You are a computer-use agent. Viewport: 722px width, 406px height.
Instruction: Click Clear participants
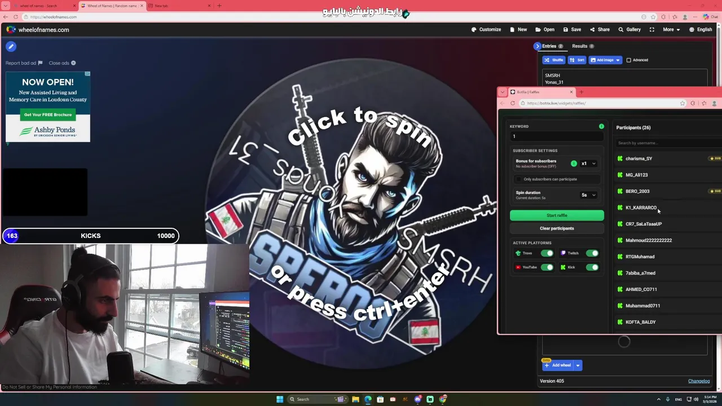tap(557, 228)
